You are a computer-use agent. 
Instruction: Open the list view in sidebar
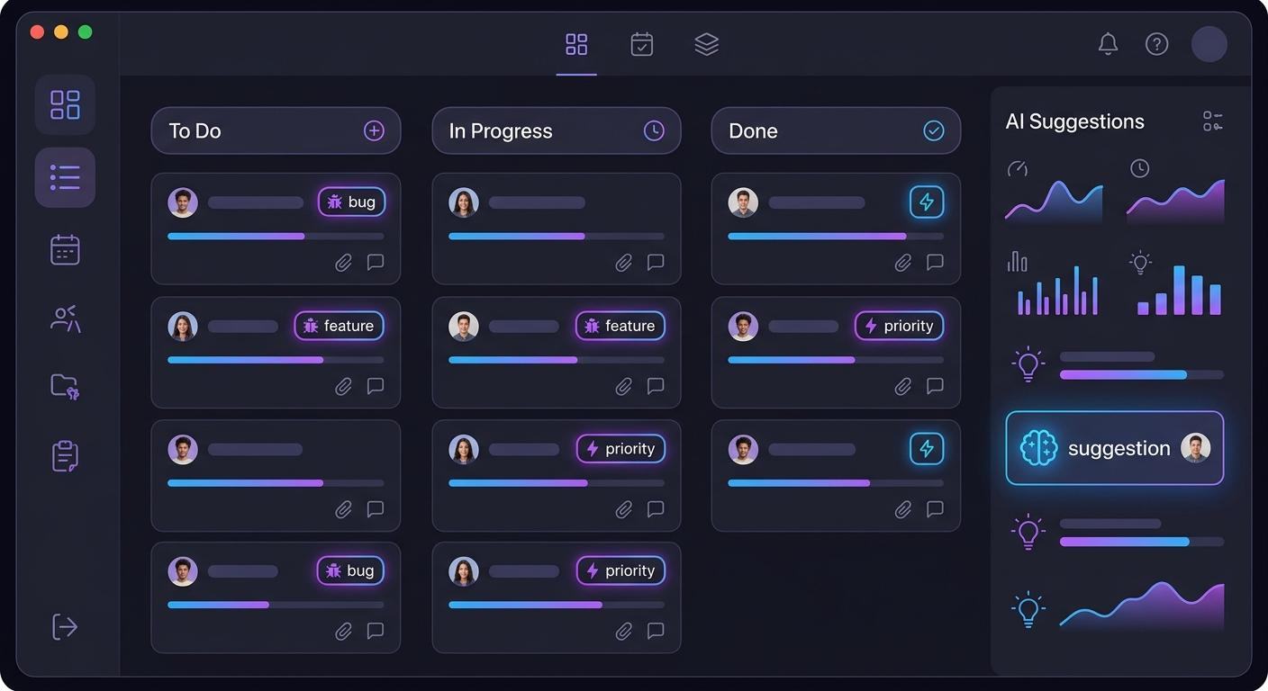tap(65, 177)
